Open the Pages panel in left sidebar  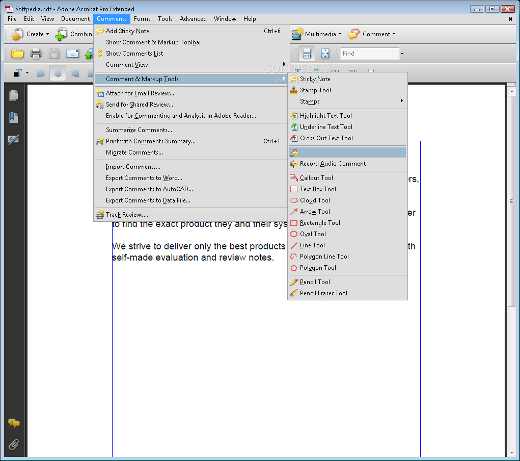click(14, 95)
